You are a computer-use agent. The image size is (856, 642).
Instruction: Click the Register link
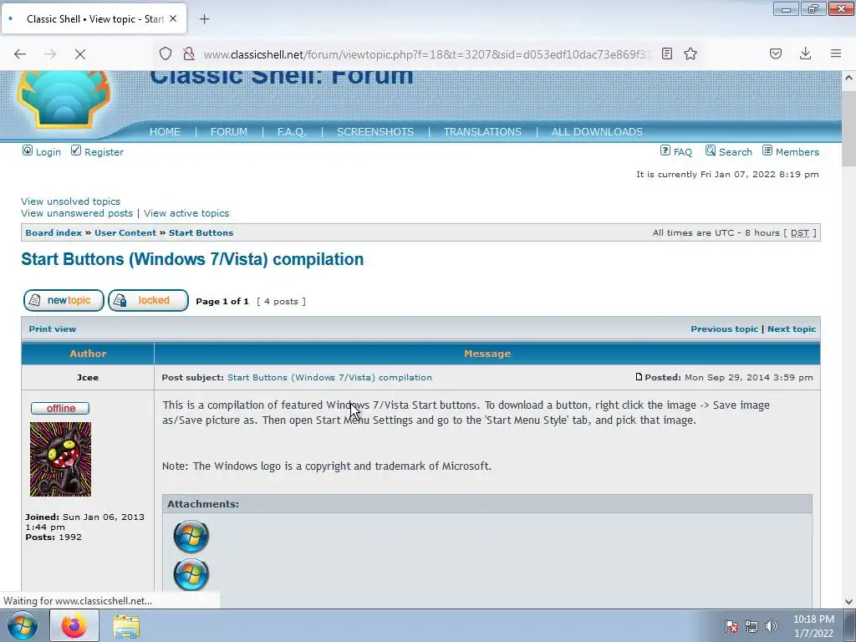104,152
